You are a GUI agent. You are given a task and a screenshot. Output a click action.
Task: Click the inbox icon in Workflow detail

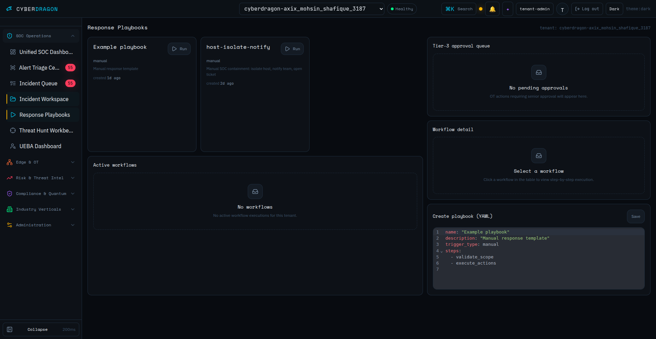pos(539,156)
